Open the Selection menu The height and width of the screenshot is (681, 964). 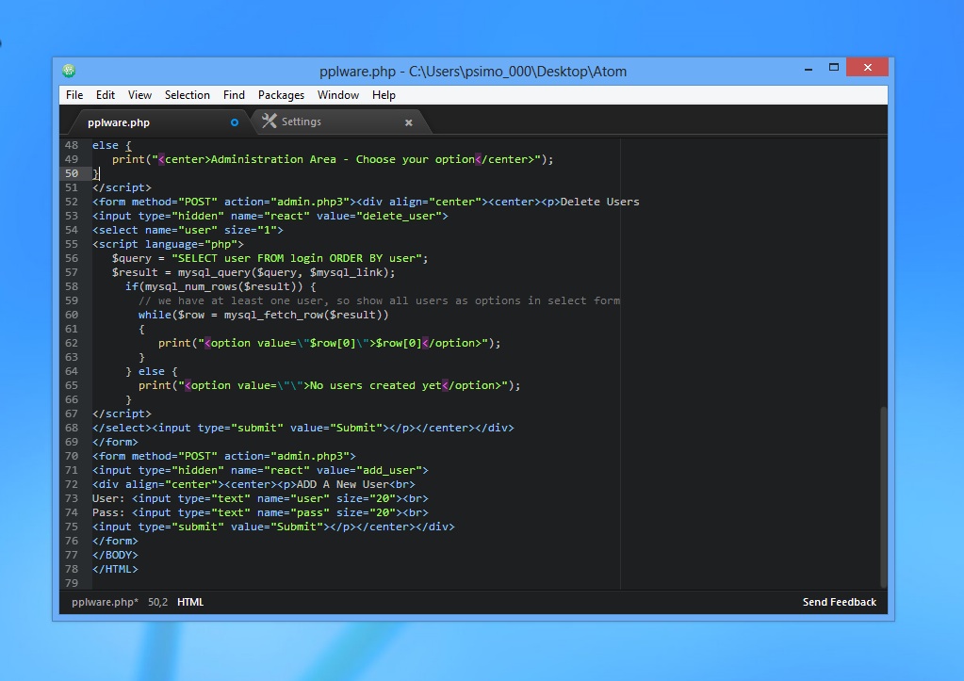coord(187,94)
